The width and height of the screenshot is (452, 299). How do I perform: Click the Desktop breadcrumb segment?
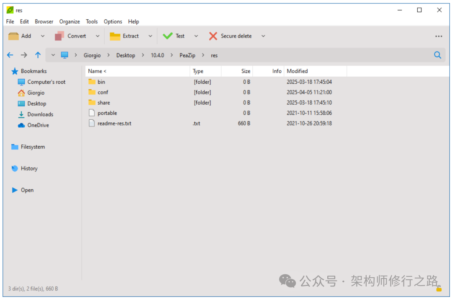[126, 55]
